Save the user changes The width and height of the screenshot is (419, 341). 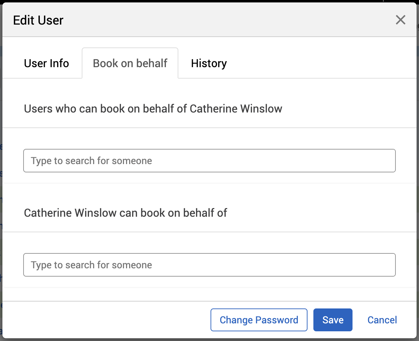coord(333,320)
